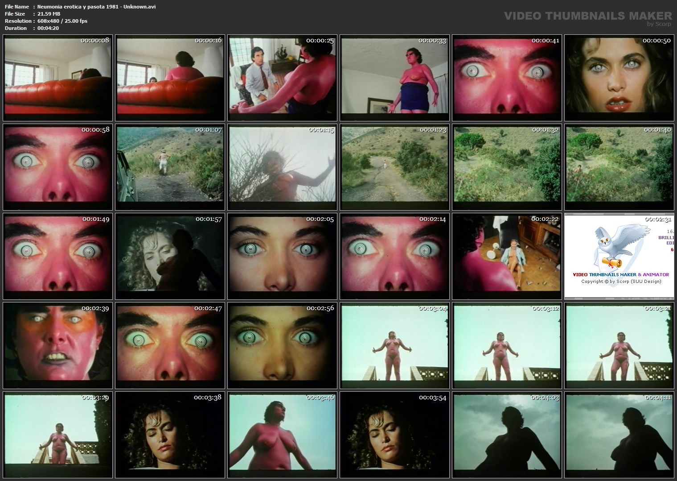The image size is (677, 481).
Task: Select the spiral-eyes frame at 00:01:49
Action: point(58,256)
